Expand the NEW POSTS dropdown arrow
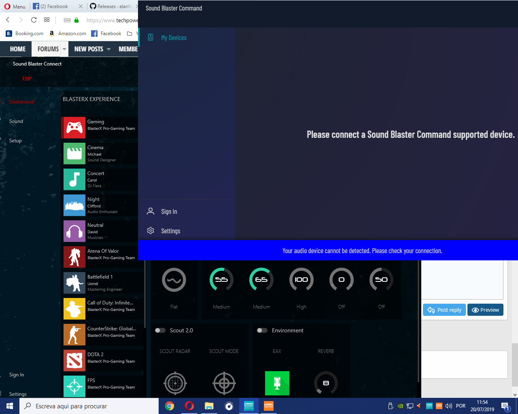This screenshot has width=518, height=414. point(108,49)
